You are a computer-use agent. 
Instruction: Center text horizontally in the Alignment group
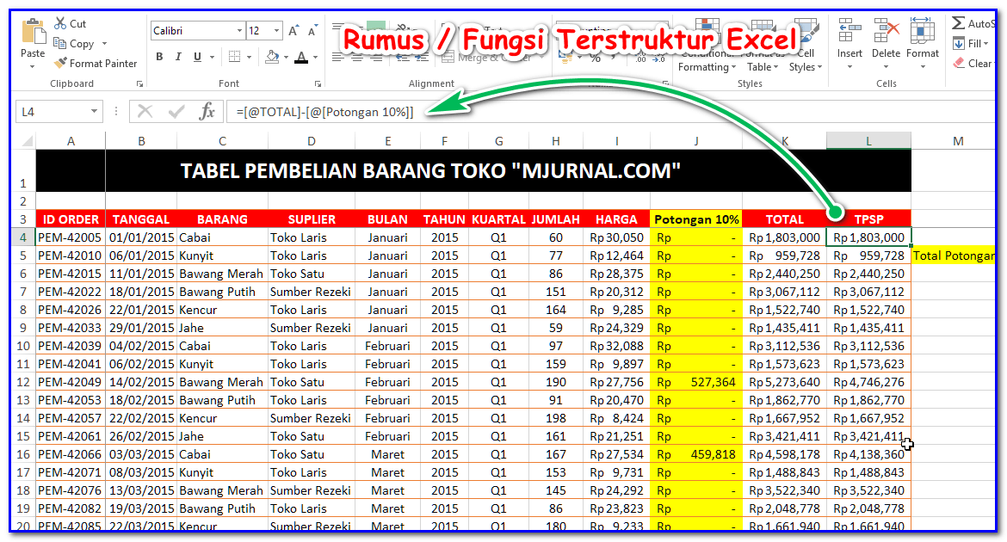tap(358, 57)
